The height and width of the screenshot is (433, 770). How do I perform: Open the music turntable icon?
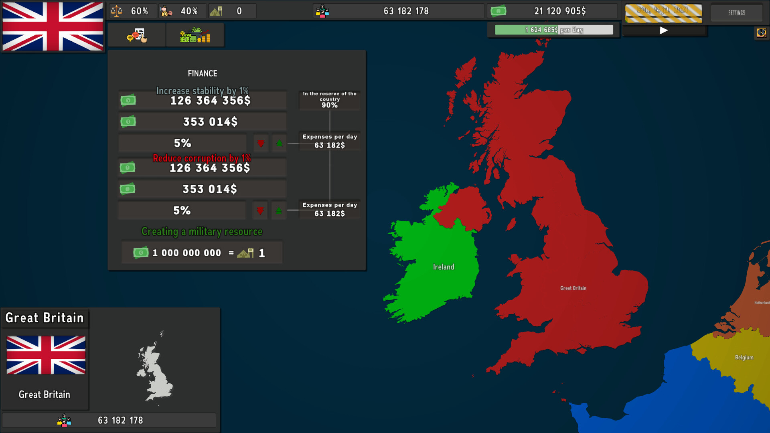pyautogui.click(x=762, y=33)
